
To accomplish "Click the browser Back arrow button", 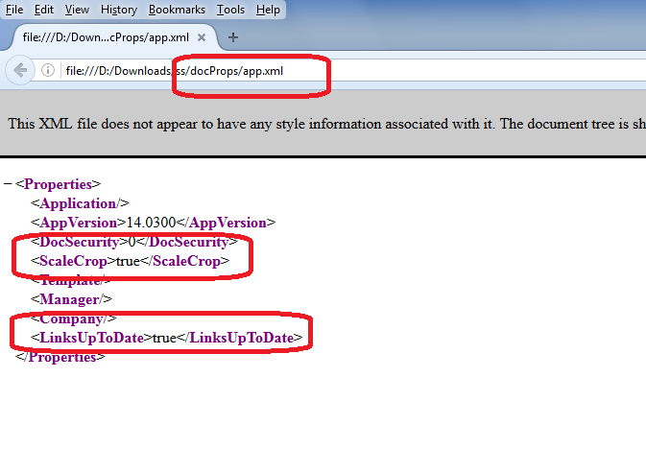I will tap(19, 70).
